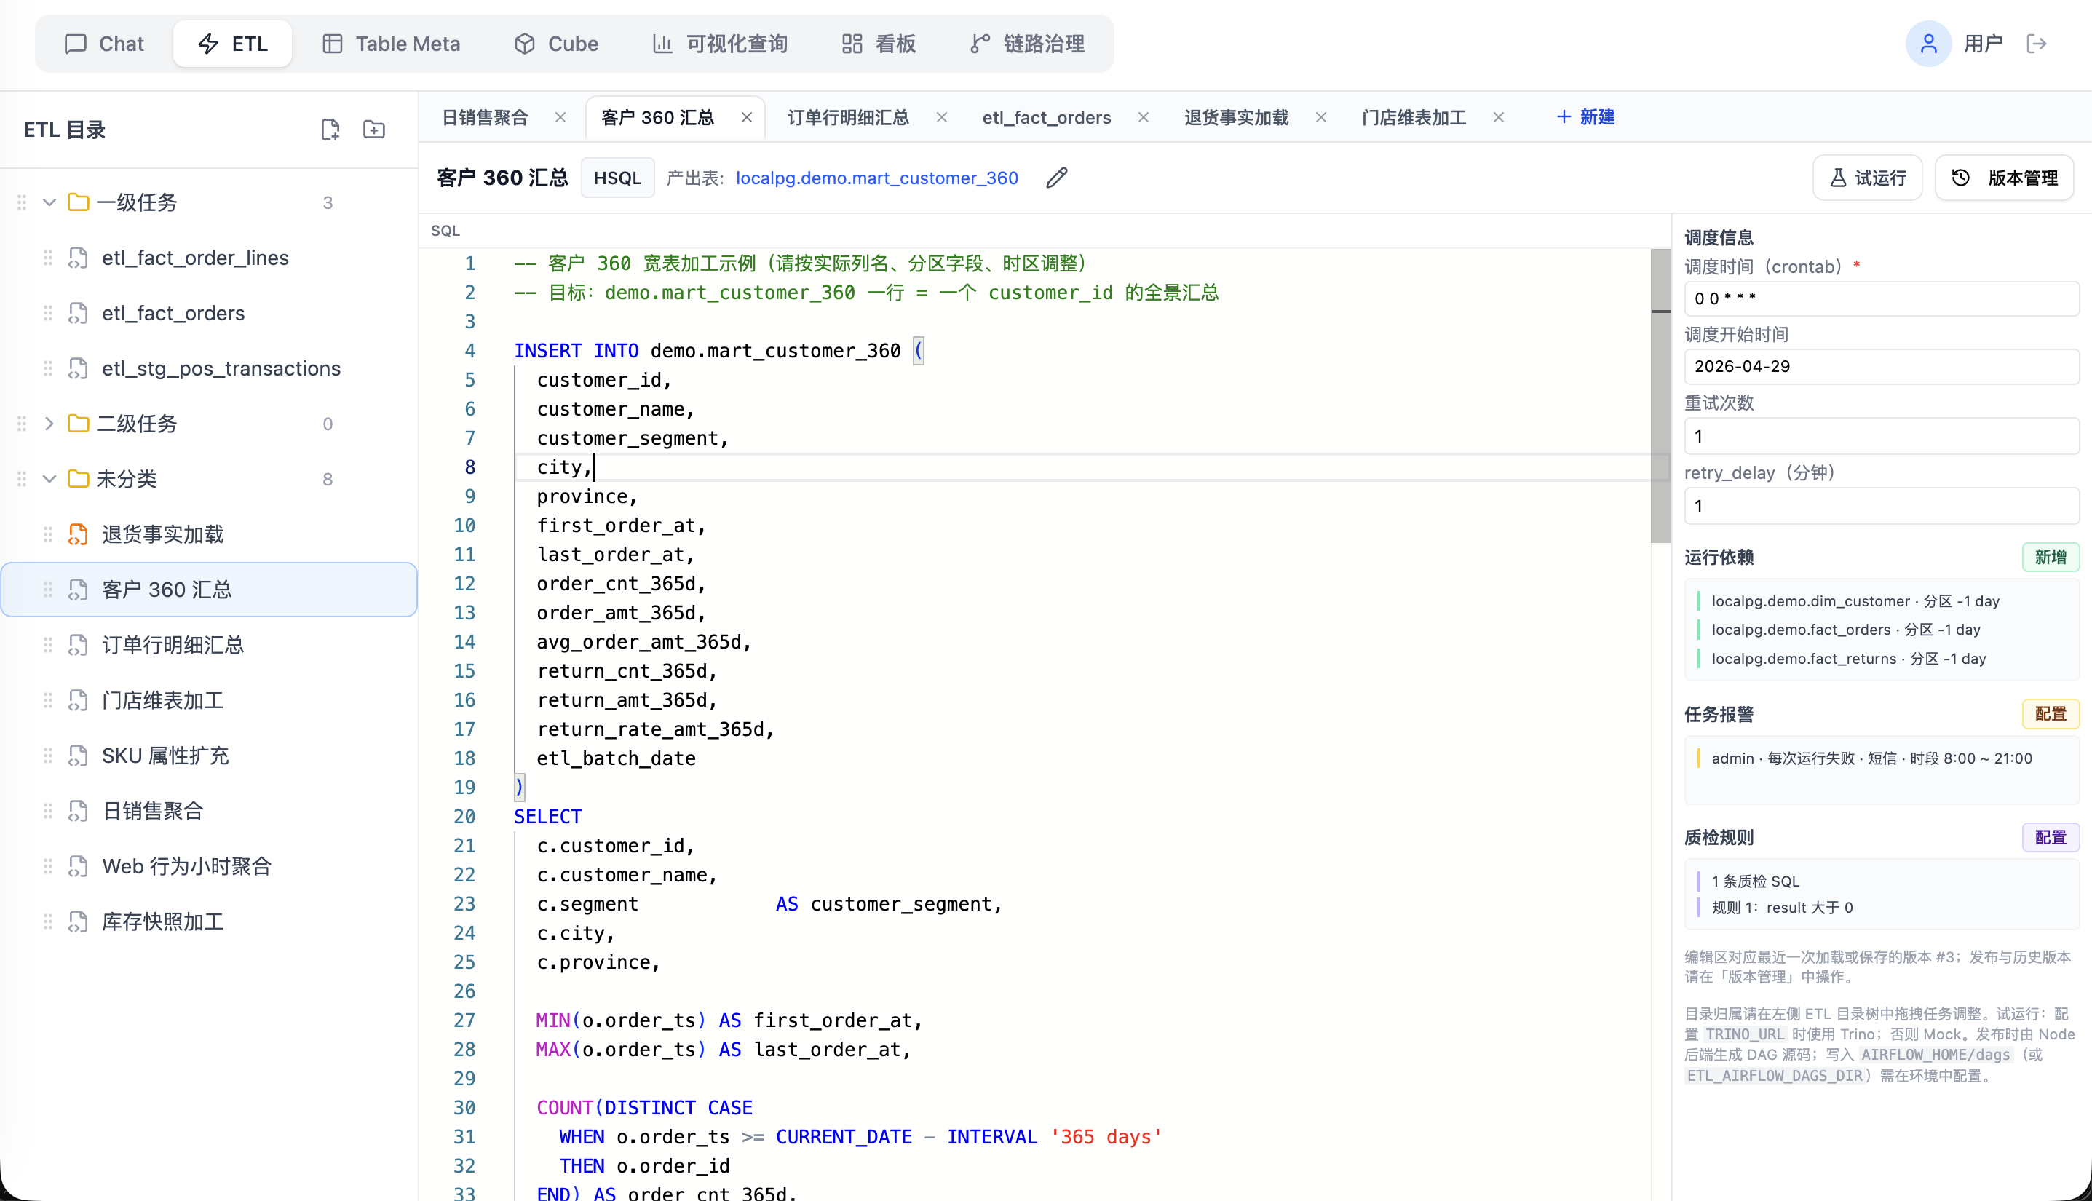Click the HSQL badge
The height and width of the screenshot is (1201, 2092).
tap(617, 178)
